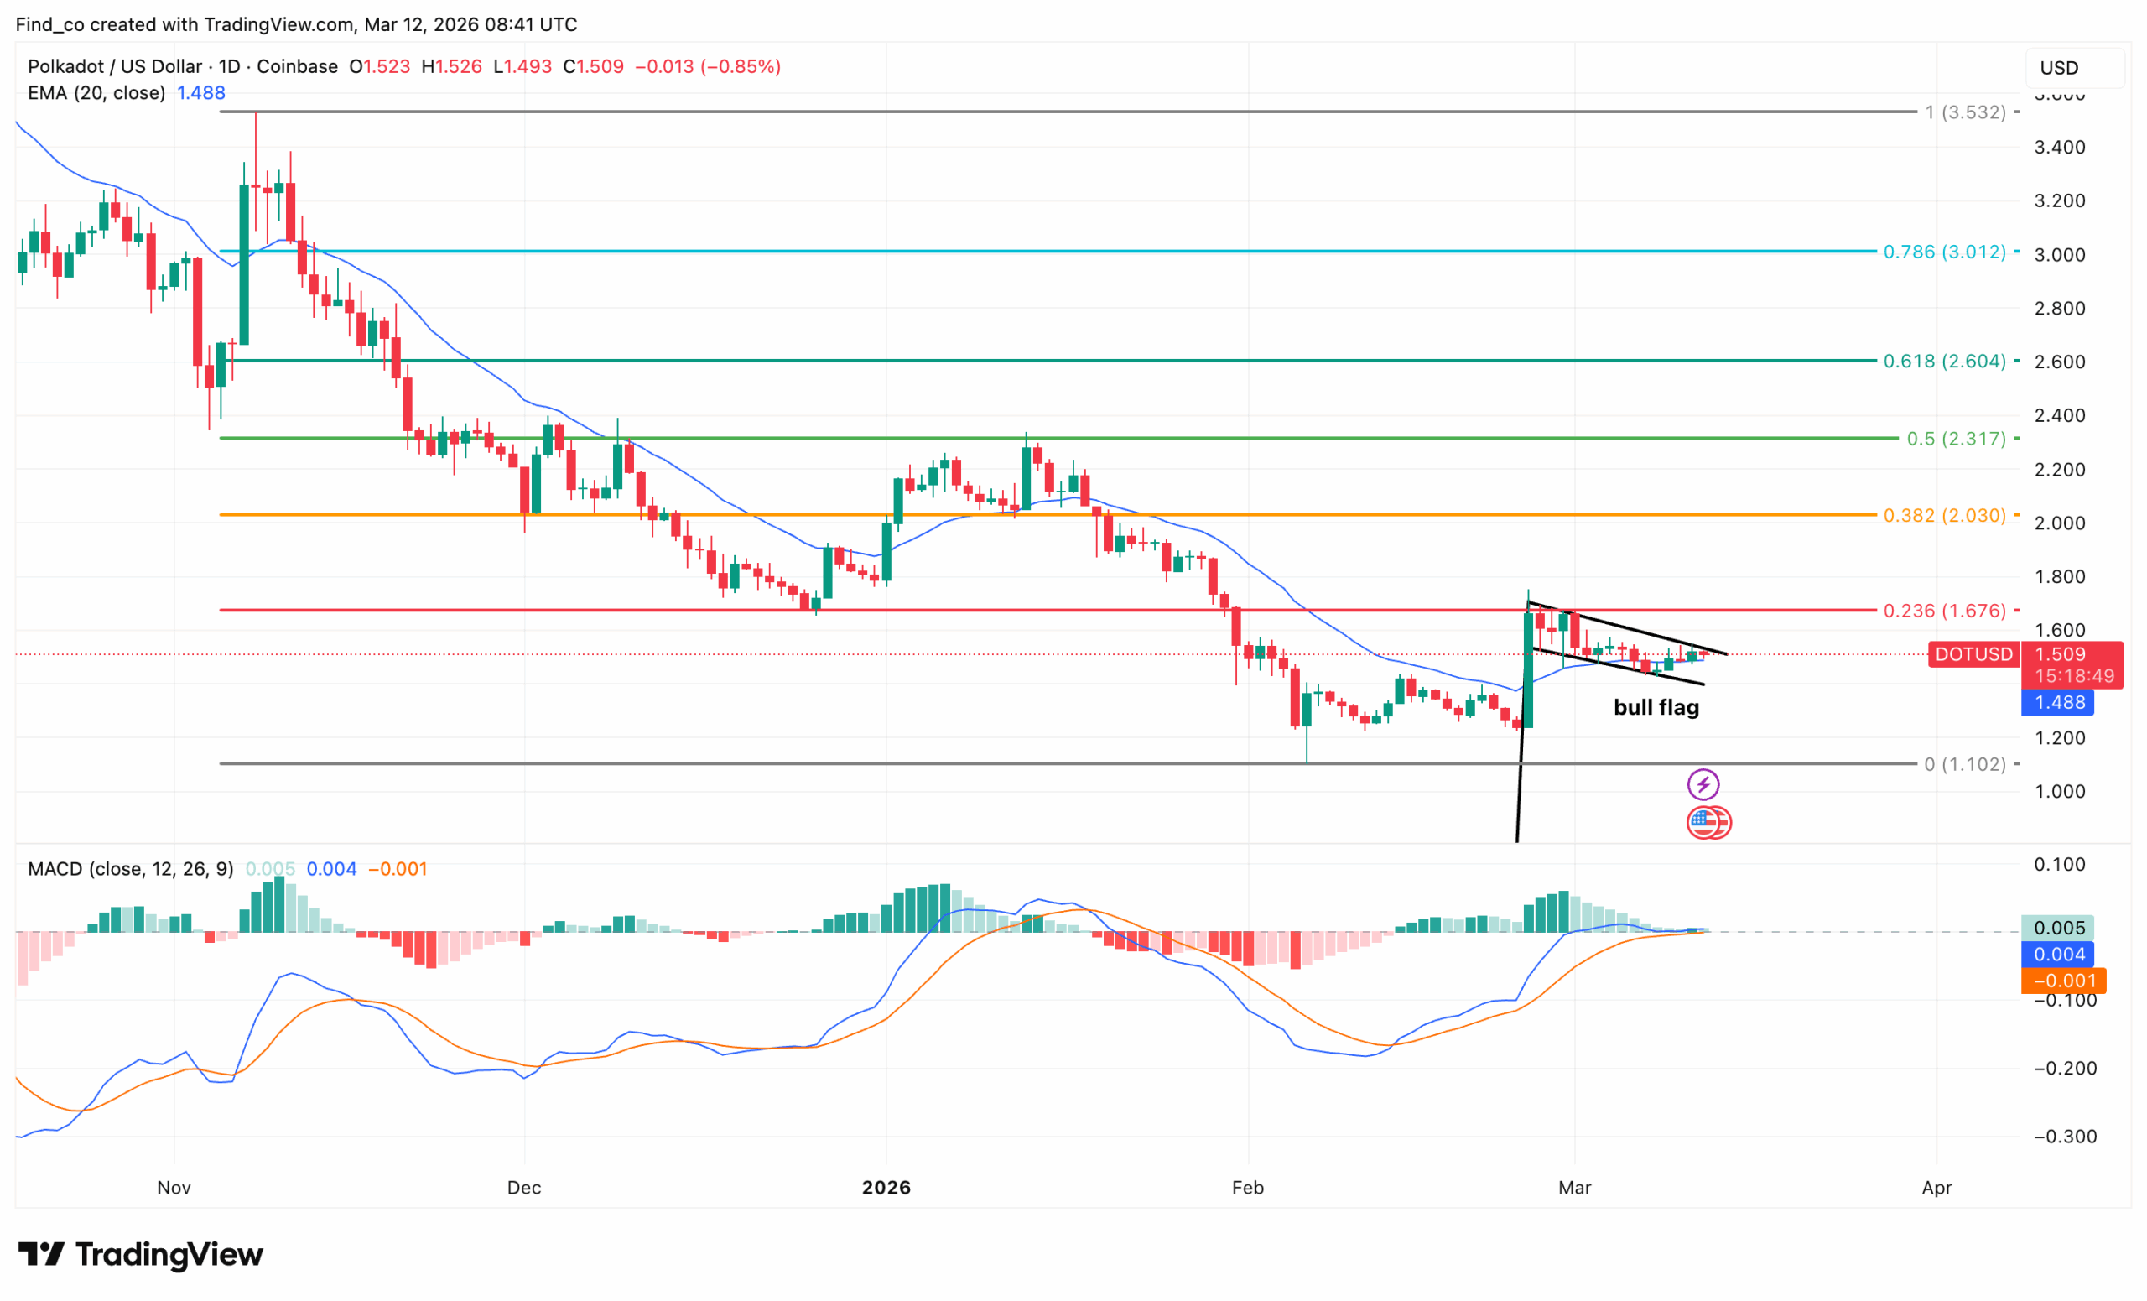2147x1301 pixels.
Task: Select the bull flag text annotation
Action: pos(1656,707)
